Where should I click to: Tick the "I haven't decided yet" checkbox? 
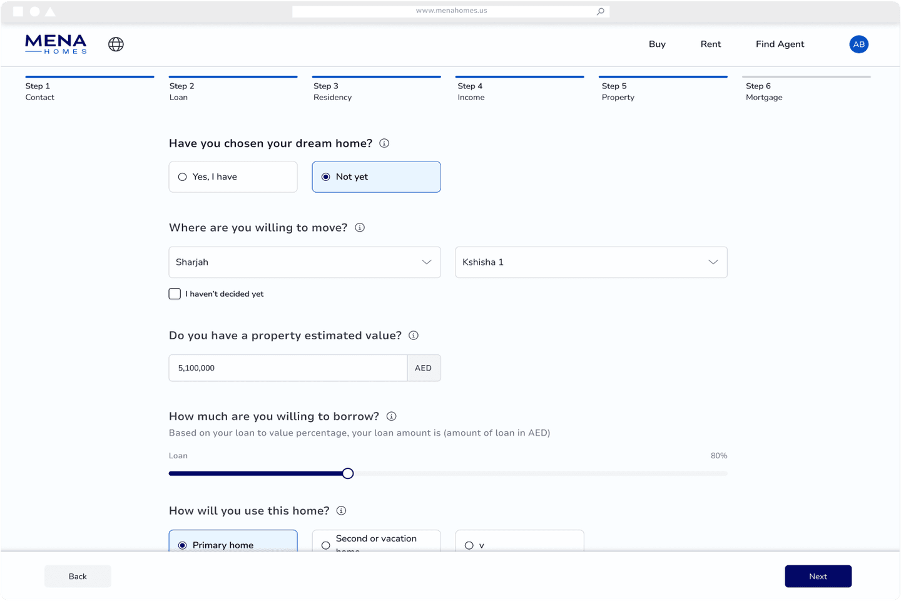175,294
